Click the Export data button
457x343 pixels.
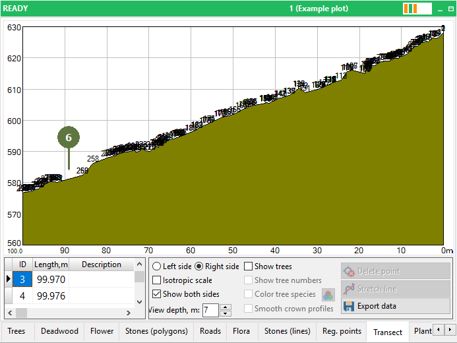coord(395,306)
